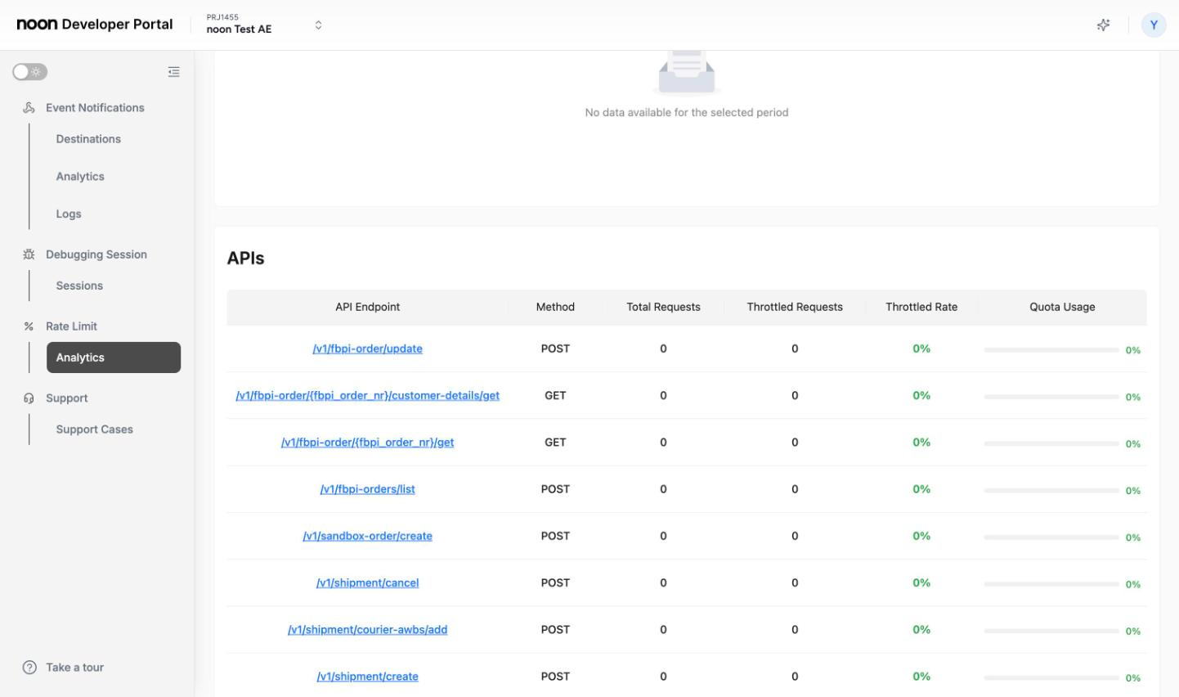1179x697 pixels.
Task: Click the empty inbox illustration
Action: [x=687, y=72]
